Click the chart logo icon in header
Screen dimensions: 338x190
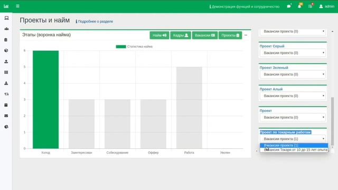pos(6,6)
